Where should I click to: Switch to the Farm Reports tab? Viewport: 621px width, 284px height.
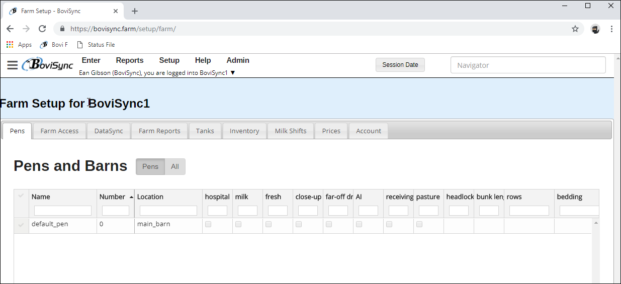tap(159, 131)
